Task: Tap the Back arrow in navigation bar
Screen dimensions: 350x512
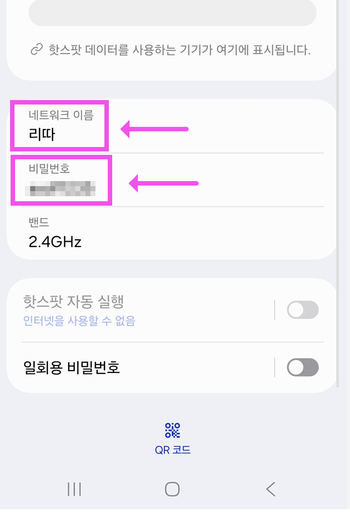Action: pyautogui.click(x=271, y=489)
